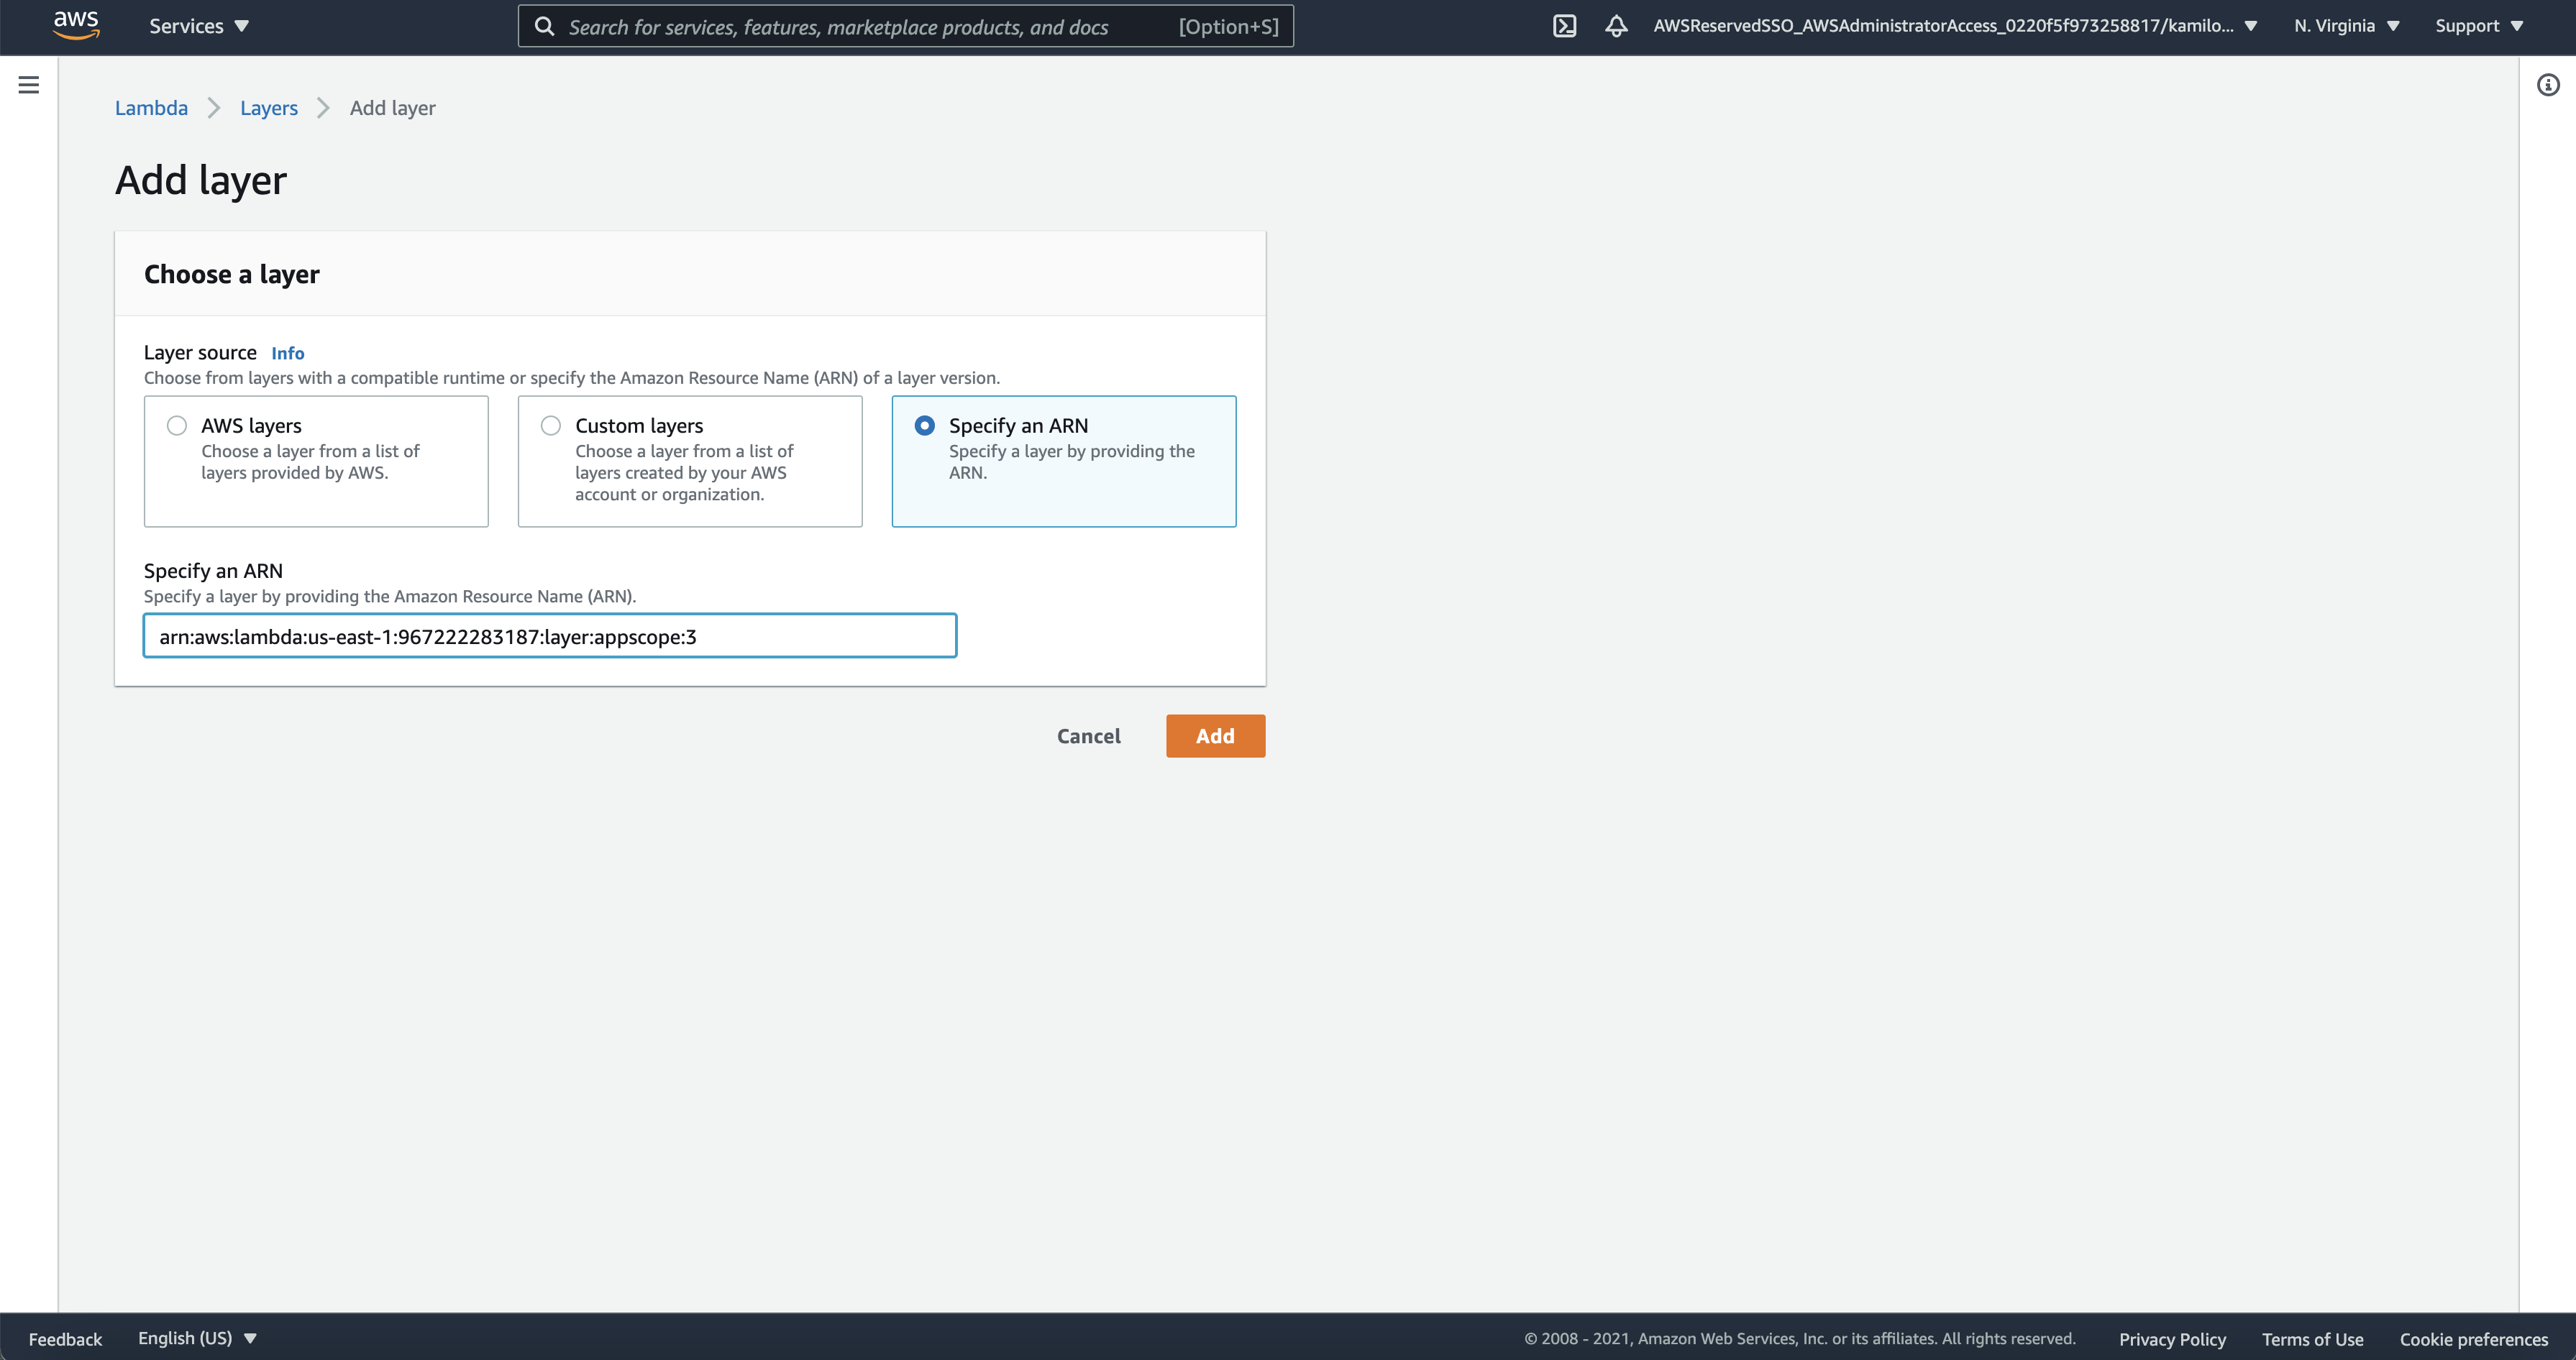Open the Layer source Info link
This screenshot has width=2576, height=1360.
point(287,353)
